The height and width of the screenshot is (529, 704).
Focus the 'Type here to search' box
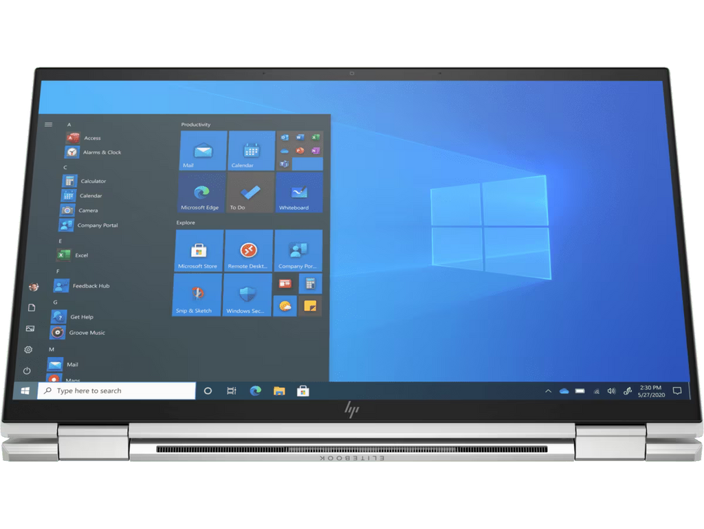point(117,391)
